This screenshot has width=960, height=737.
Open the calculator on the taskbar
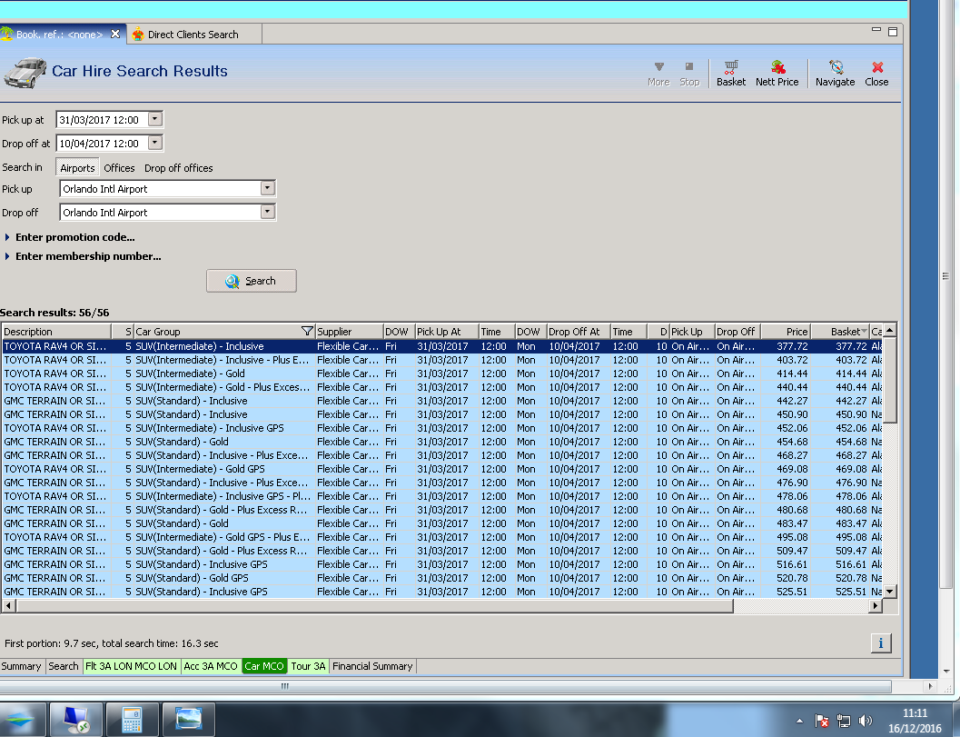point(132,719)
